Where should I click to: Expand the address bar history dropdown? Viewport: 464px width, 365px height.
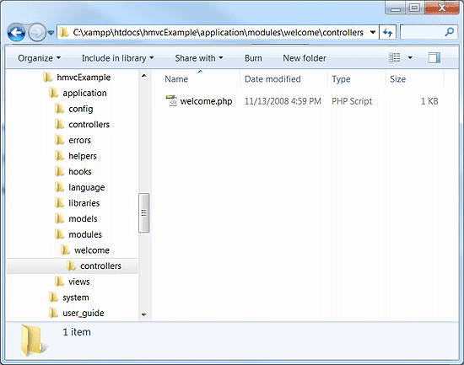(373, 32)
